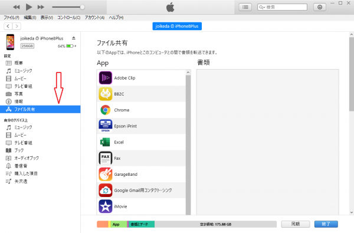Adjust the volume slider knob

coord(83,7)
